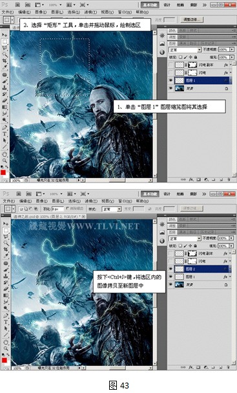The height and width of the screenshot is (393, 237).
Task: Click 调整边缘... button in upper options bar
Action: [x=192, y=19]
